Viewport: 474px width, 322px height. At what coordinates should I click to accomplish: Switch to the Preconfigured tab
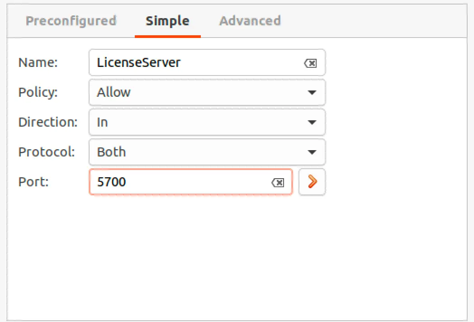coord(71,21)
